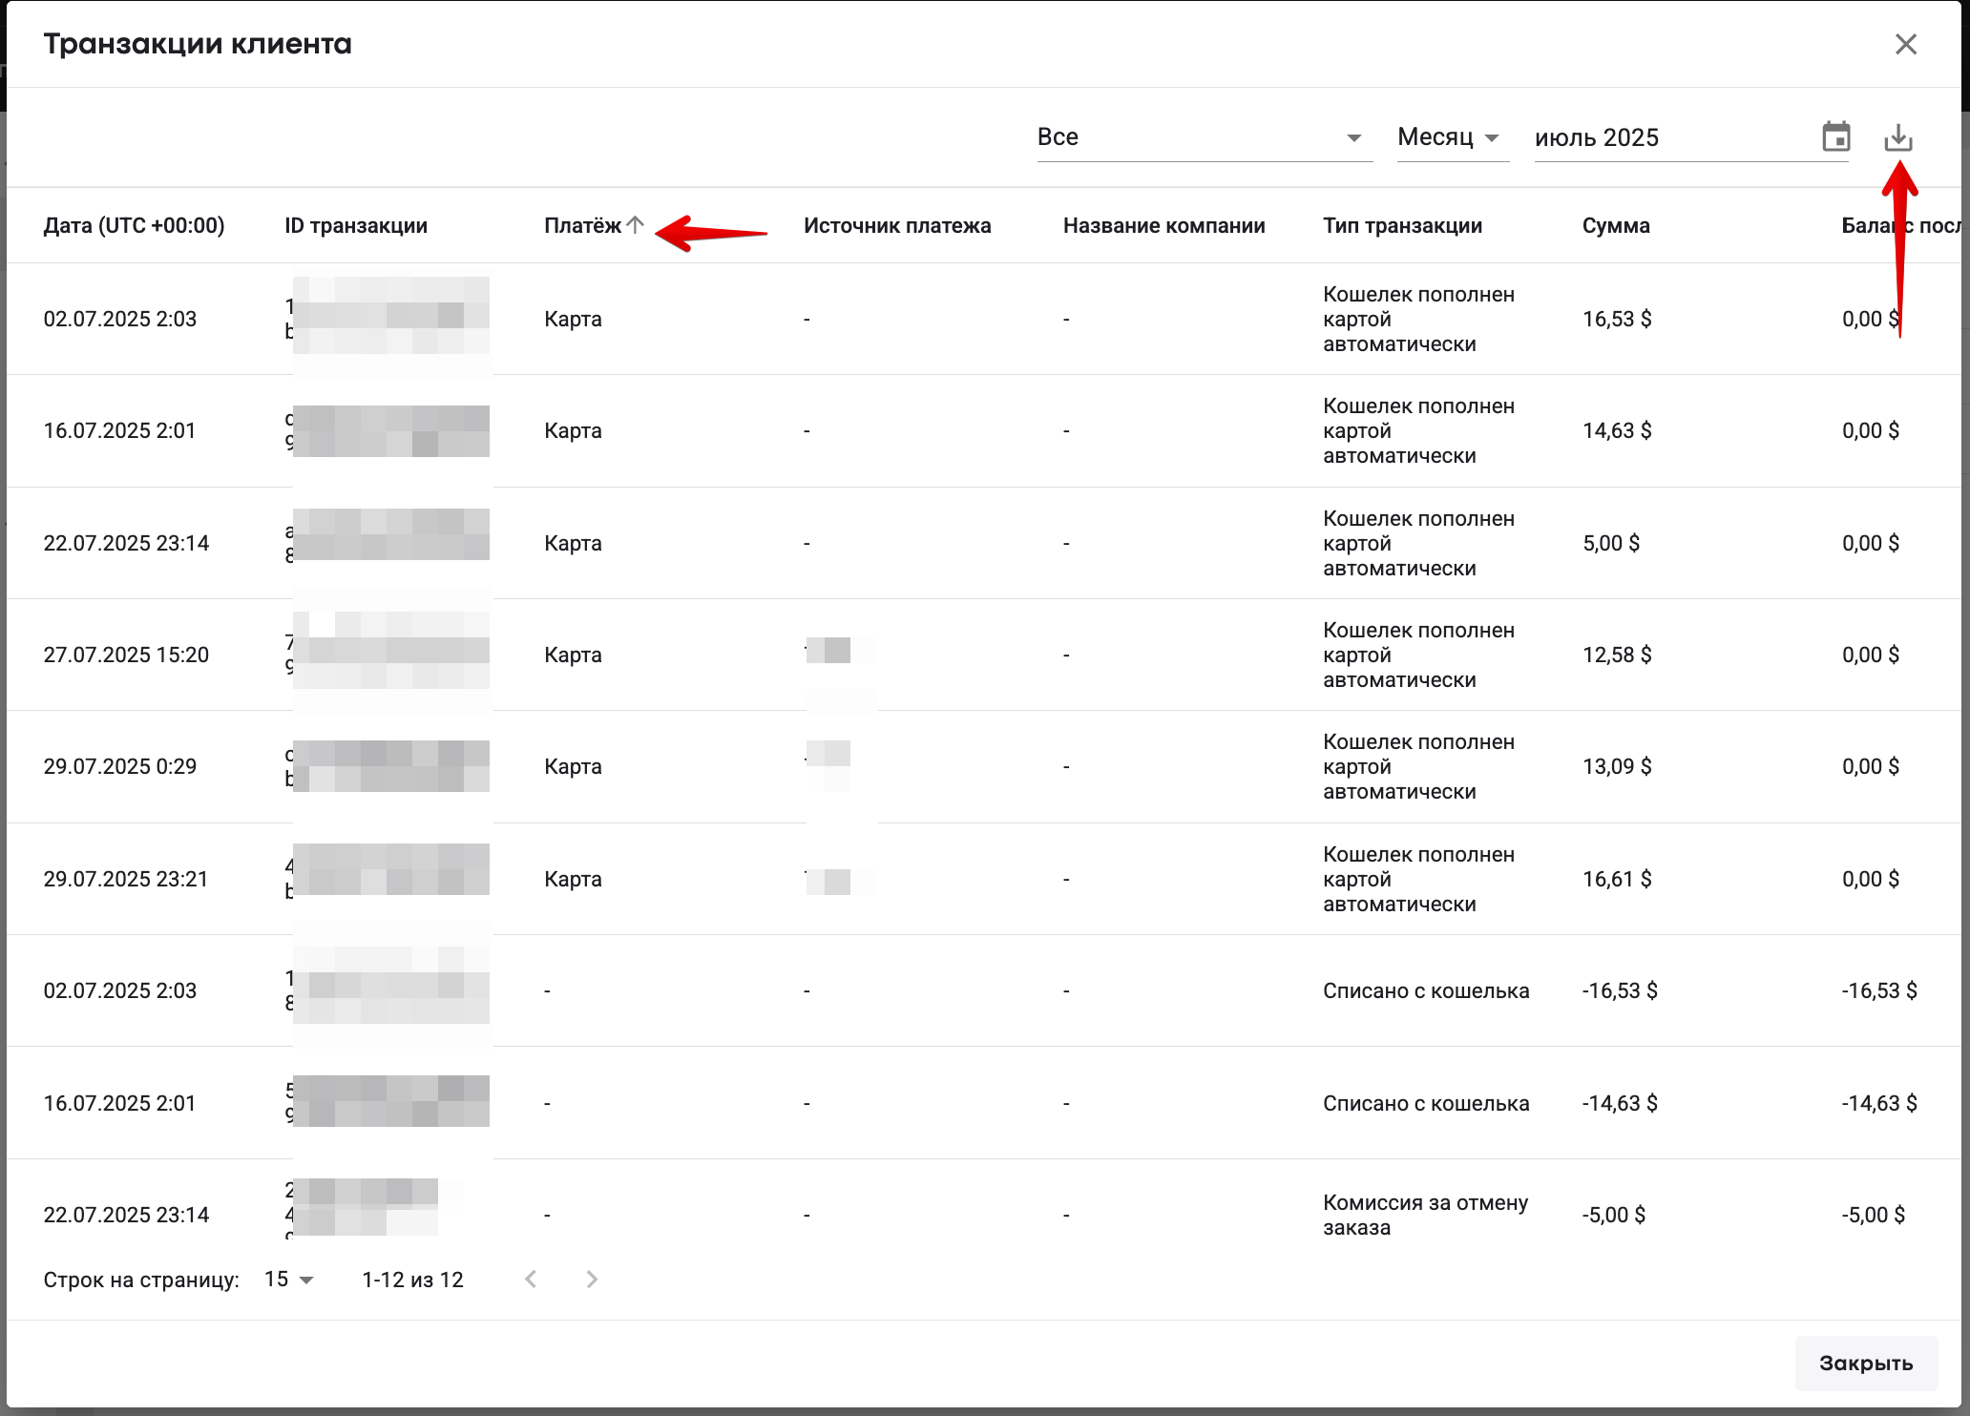Sort by Дата (UTC +00:00) column header
The image size is (1970, 1416).
[x=134, y=225]
